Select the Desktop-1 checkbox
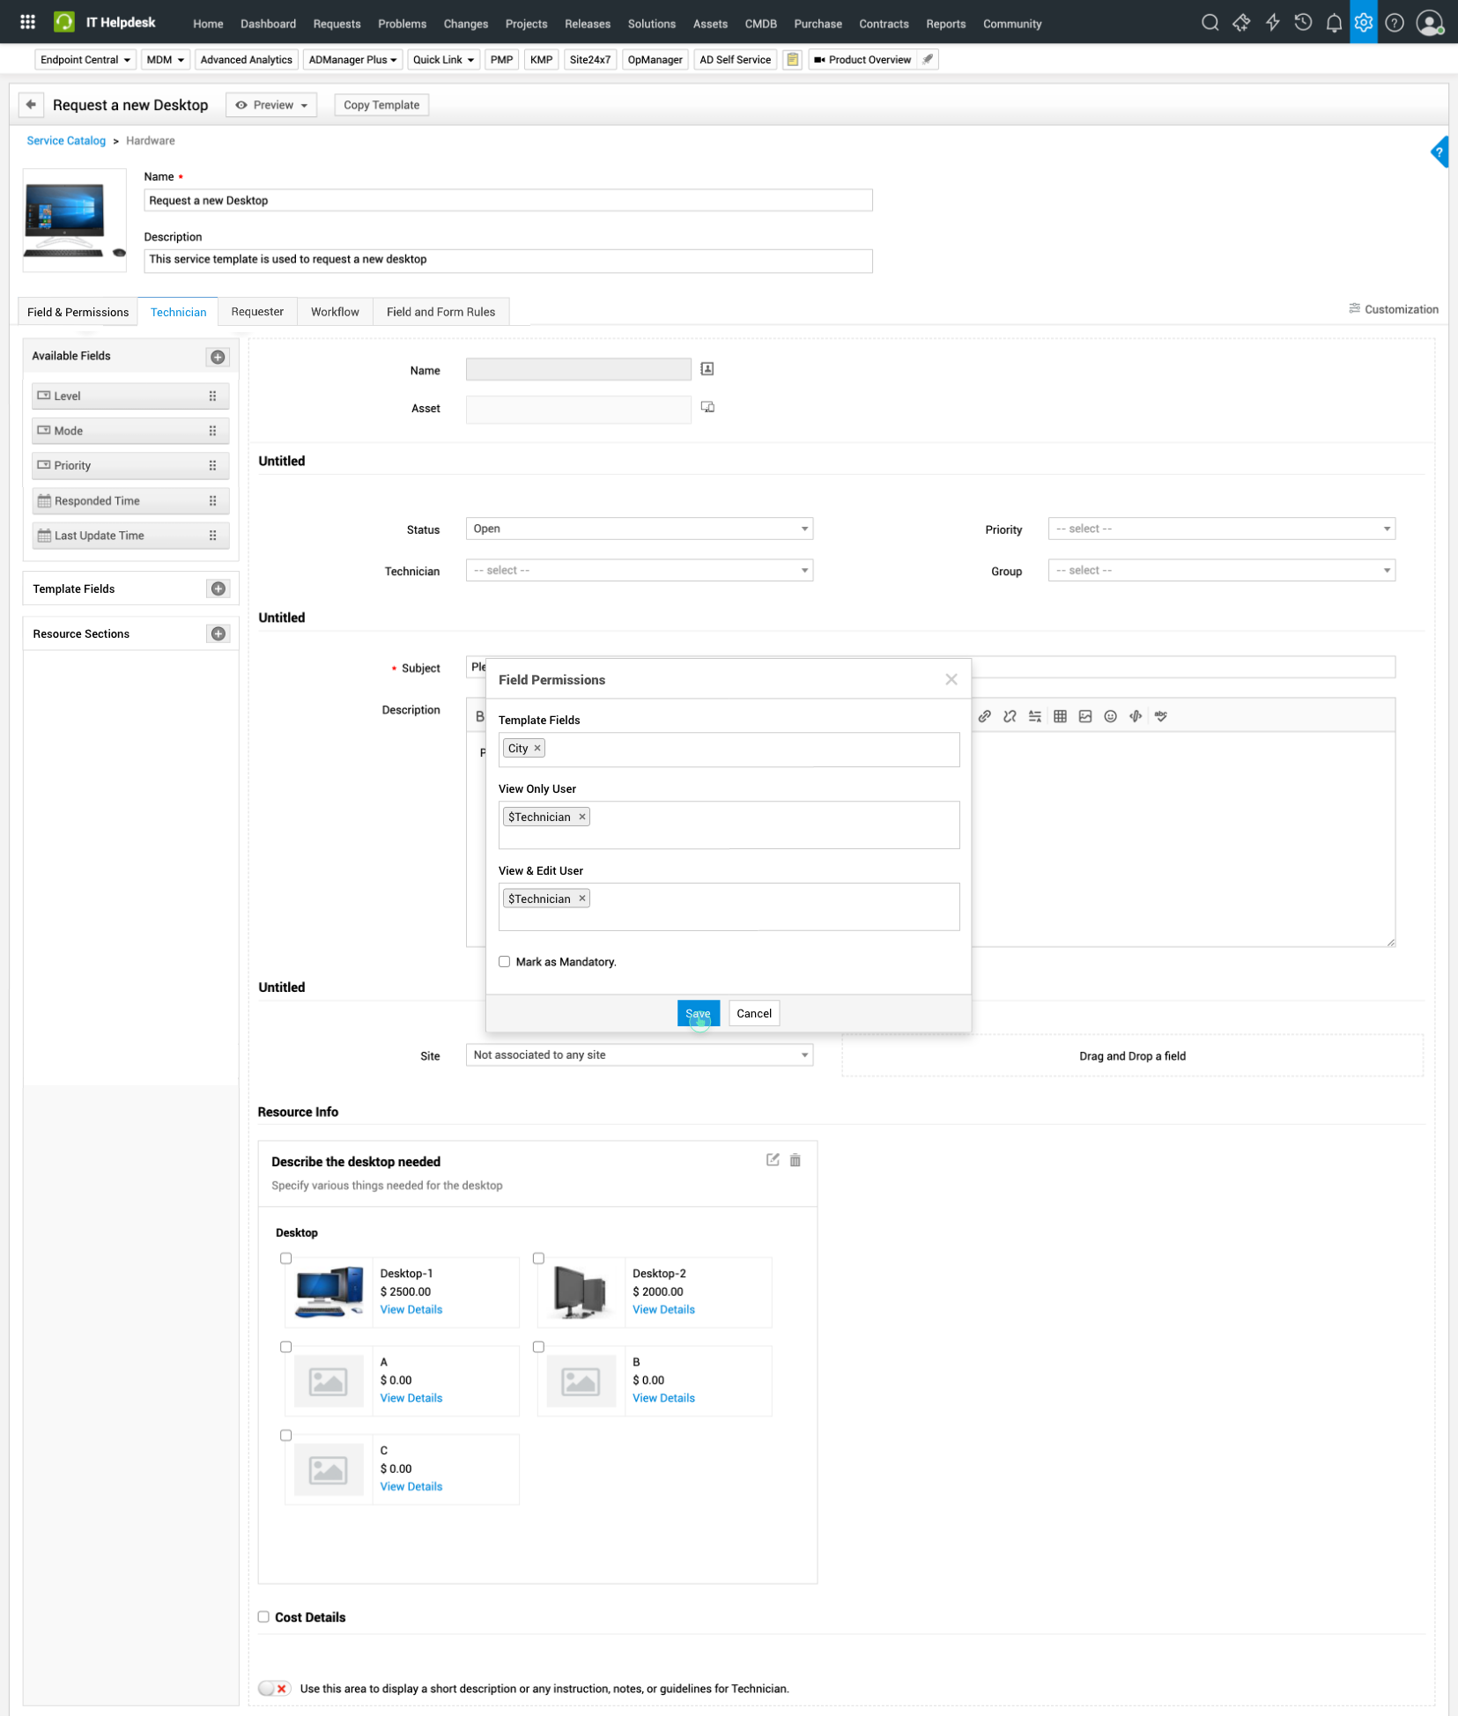 point(286,1258)
